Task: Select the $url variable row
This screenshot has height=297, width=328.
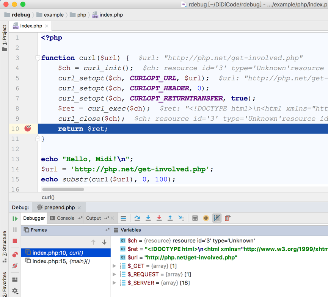Action: 220,258
